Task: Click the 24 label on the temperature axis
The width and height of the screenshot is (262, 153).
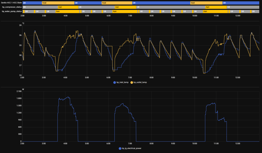Action: click(x=20, y=75)
